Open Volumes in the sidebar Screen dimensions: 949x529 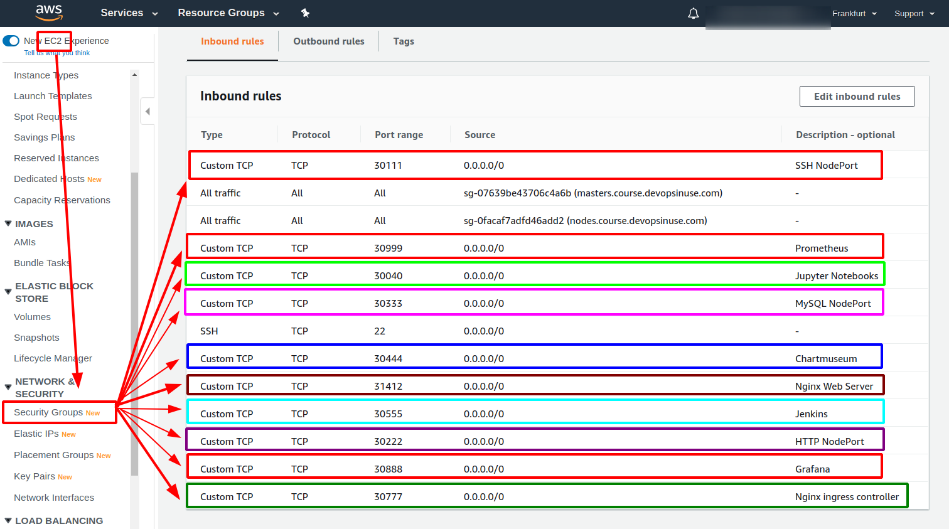[32, 317]
